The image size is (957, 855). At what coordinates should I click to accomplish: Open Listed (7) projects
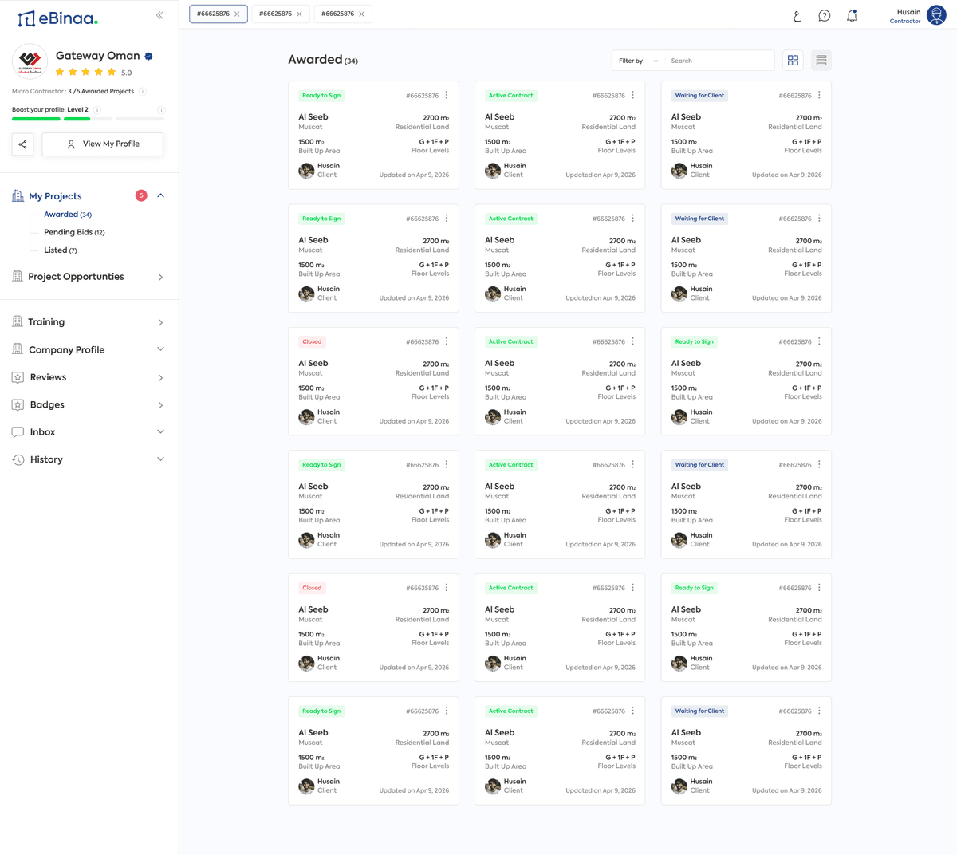(x=61, y=250)
